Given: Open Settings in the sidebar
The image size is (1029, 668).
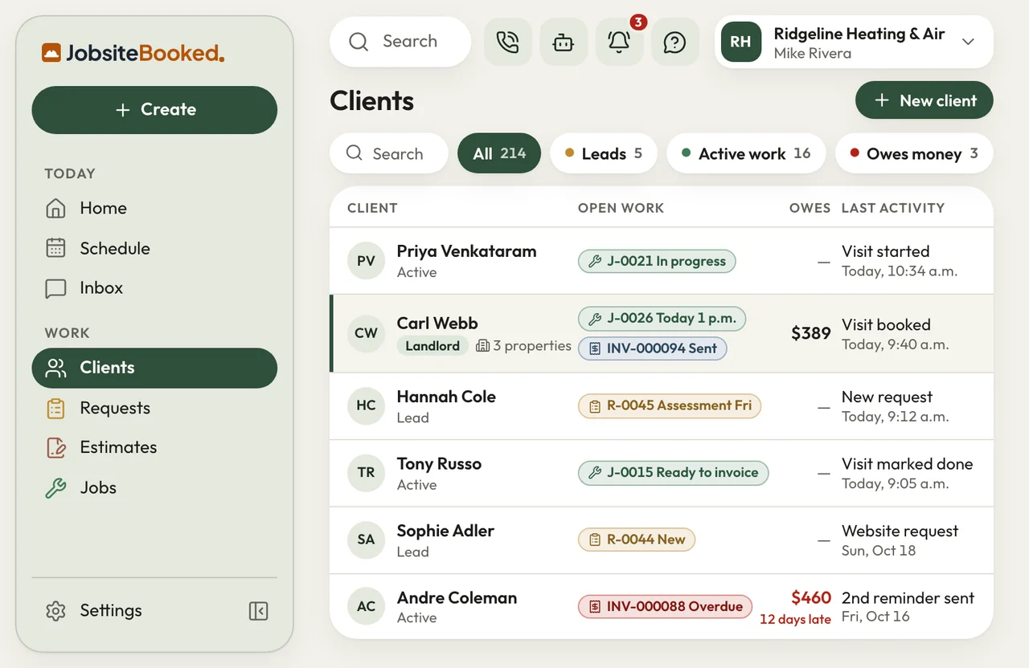Looking at the screenshot, I should pos(94,611).
